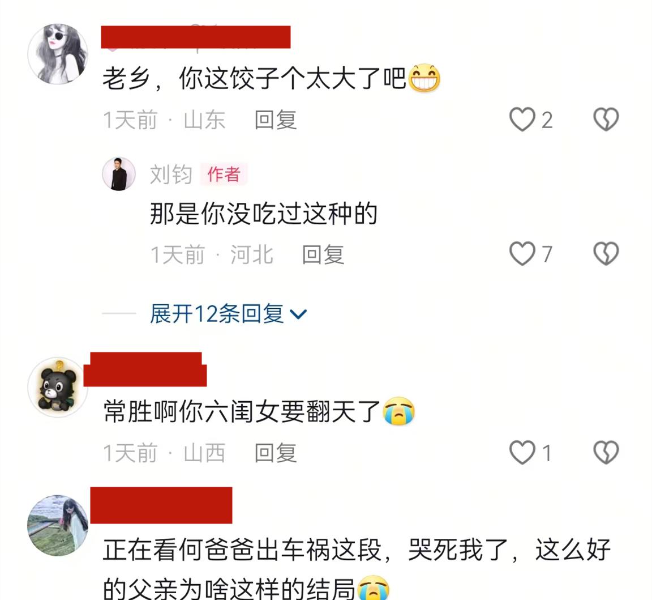The height and width of the screenshot is (600, 652).
Task: Click the grinning emoji in dumpling comment
Action: tap(424, 78)
